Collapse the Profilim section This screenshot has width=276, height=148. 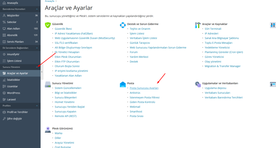pyautogui.click(x=37, y=106)
